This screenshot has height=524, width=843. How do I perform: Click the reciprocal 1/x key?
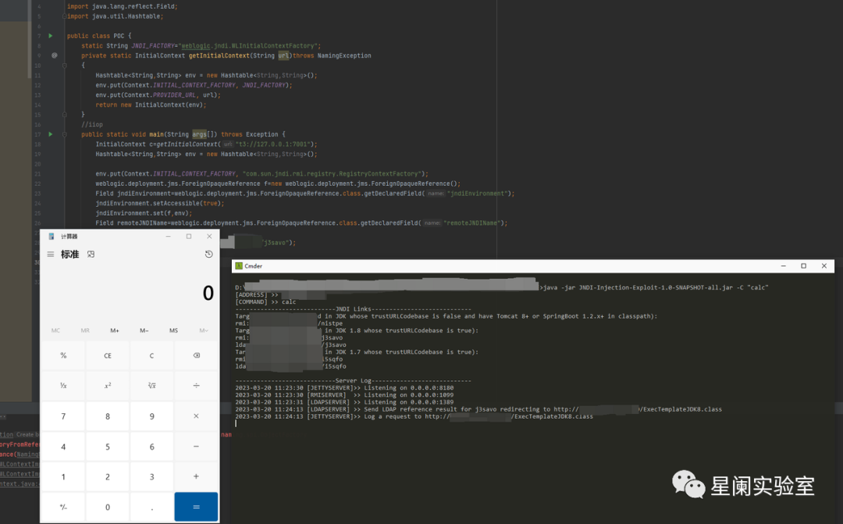(63, 386)
